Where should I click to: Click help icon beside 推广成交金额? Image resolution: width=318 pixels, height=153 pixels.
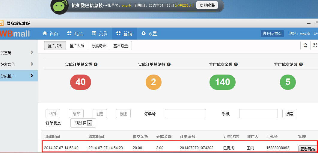[236, 64]
